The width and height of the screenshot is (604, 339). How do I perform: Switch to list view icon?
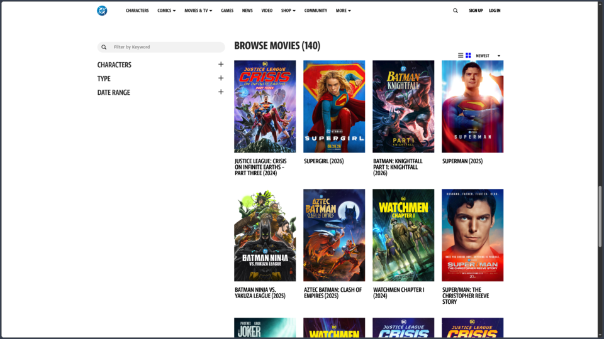461,55
